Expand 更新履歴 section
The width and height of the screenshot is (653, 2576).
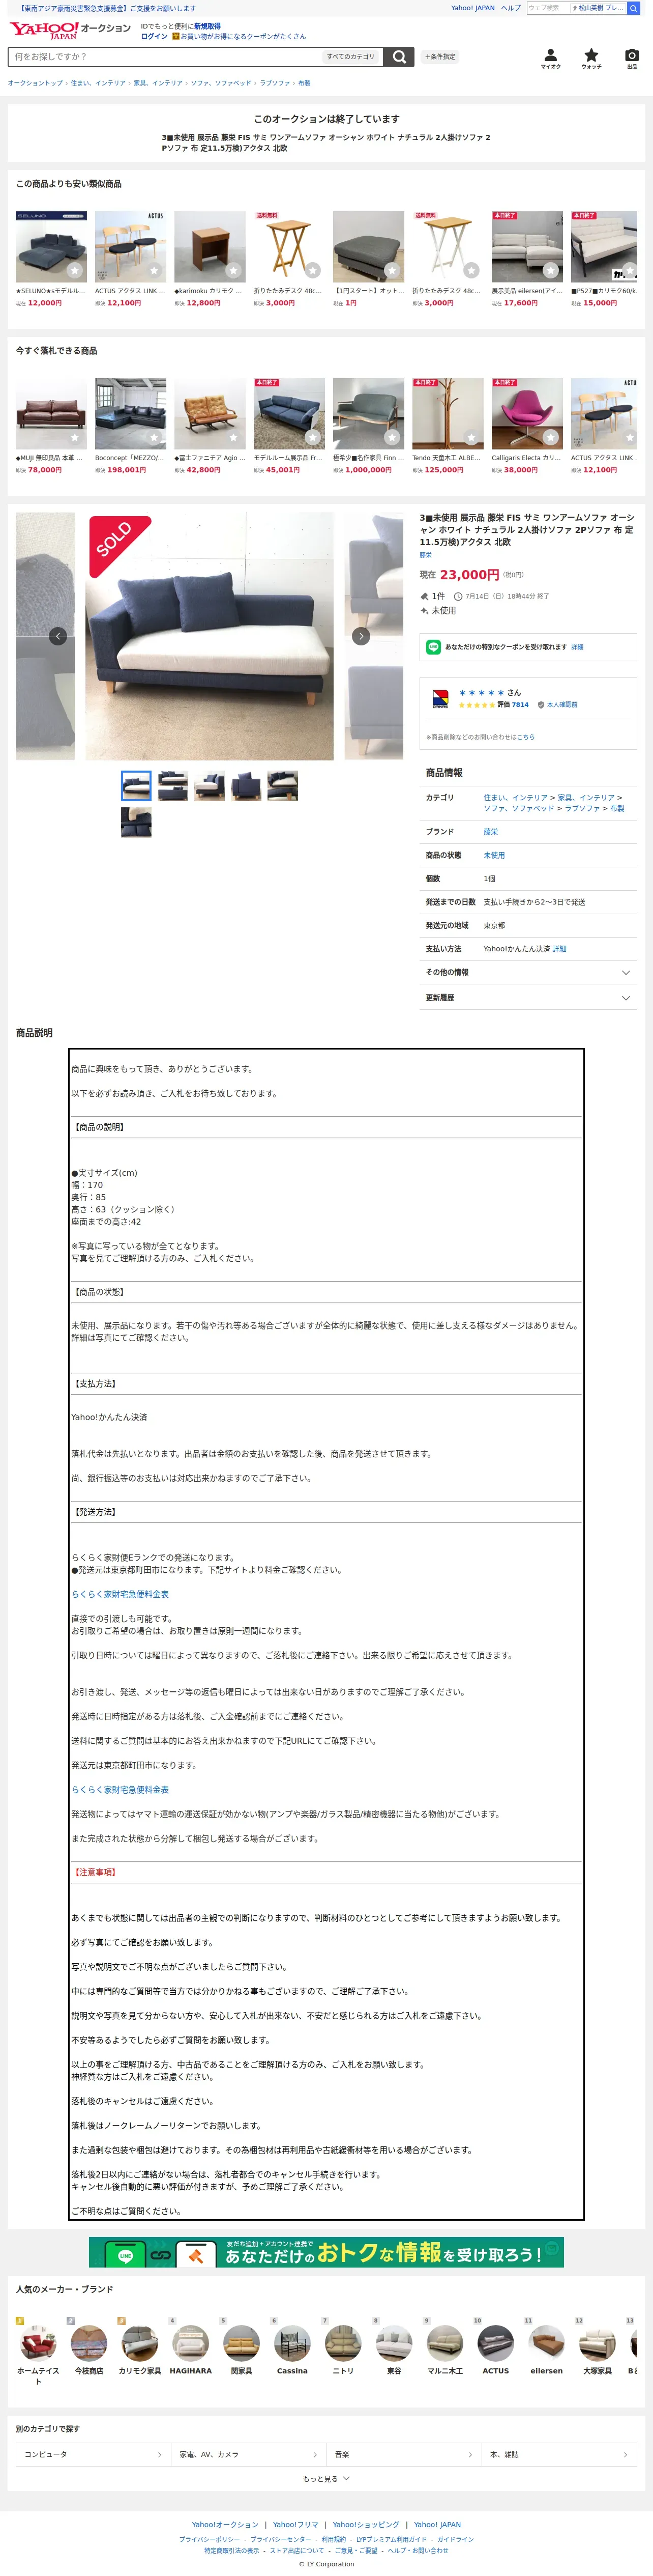click(x=528, y=998)
